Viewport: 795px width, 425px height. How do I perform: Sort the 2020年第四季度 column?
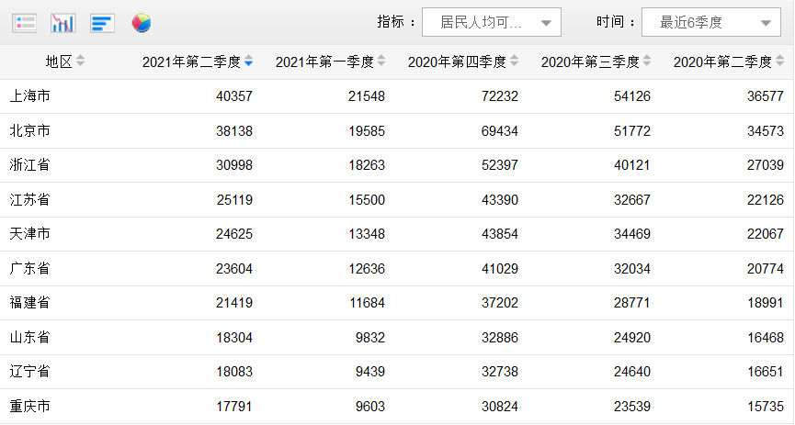pyautogui.click(x=514, y=62)
